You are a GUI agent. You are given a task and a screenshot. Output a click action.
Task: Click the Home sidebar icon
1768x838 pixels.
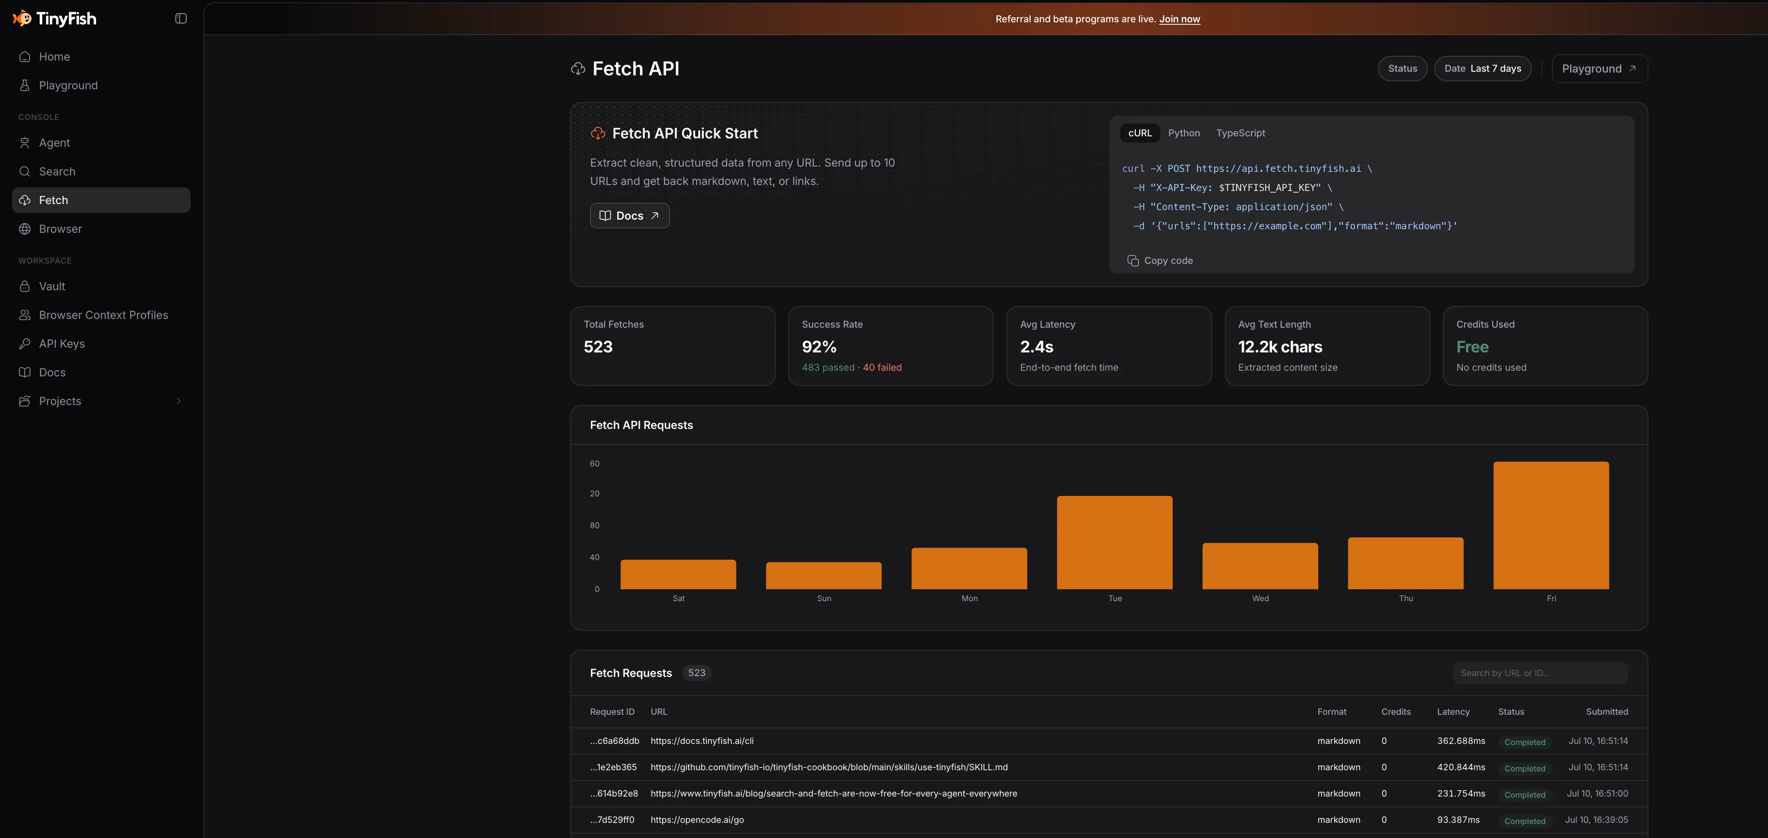[x=25, y=56]
